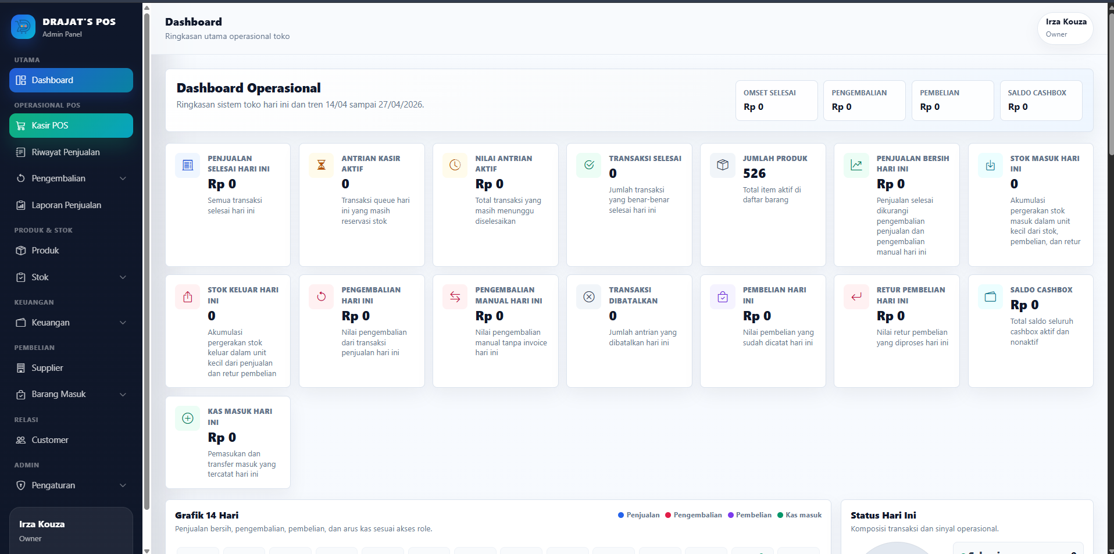Click the Nilai Antrian Aktif clock icon

pos(455,165)
